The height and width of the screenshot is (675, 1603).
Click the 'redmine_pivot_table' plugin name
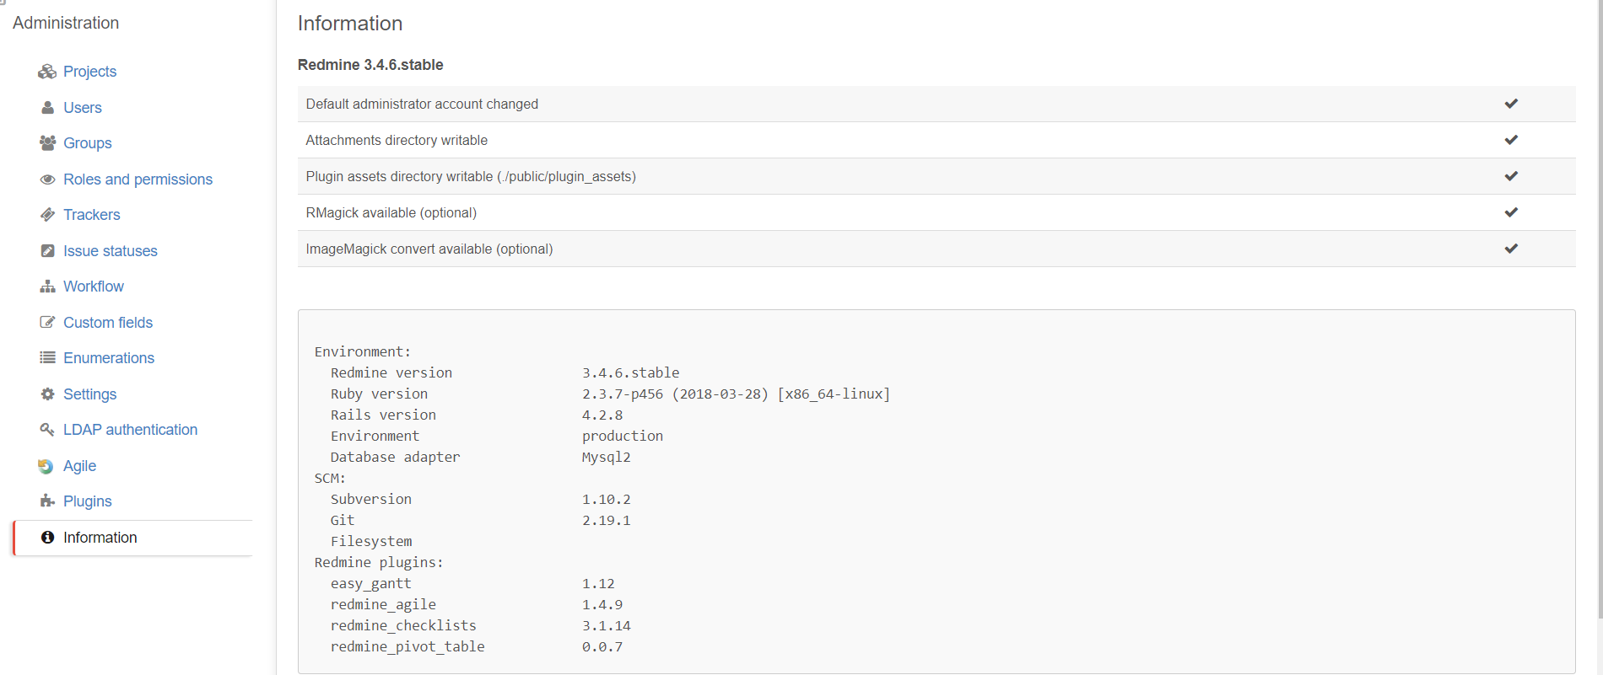pos(407,646)
